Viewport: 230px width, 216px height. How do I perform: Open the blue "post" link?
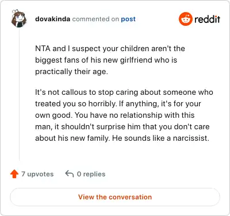click(128, 19)
